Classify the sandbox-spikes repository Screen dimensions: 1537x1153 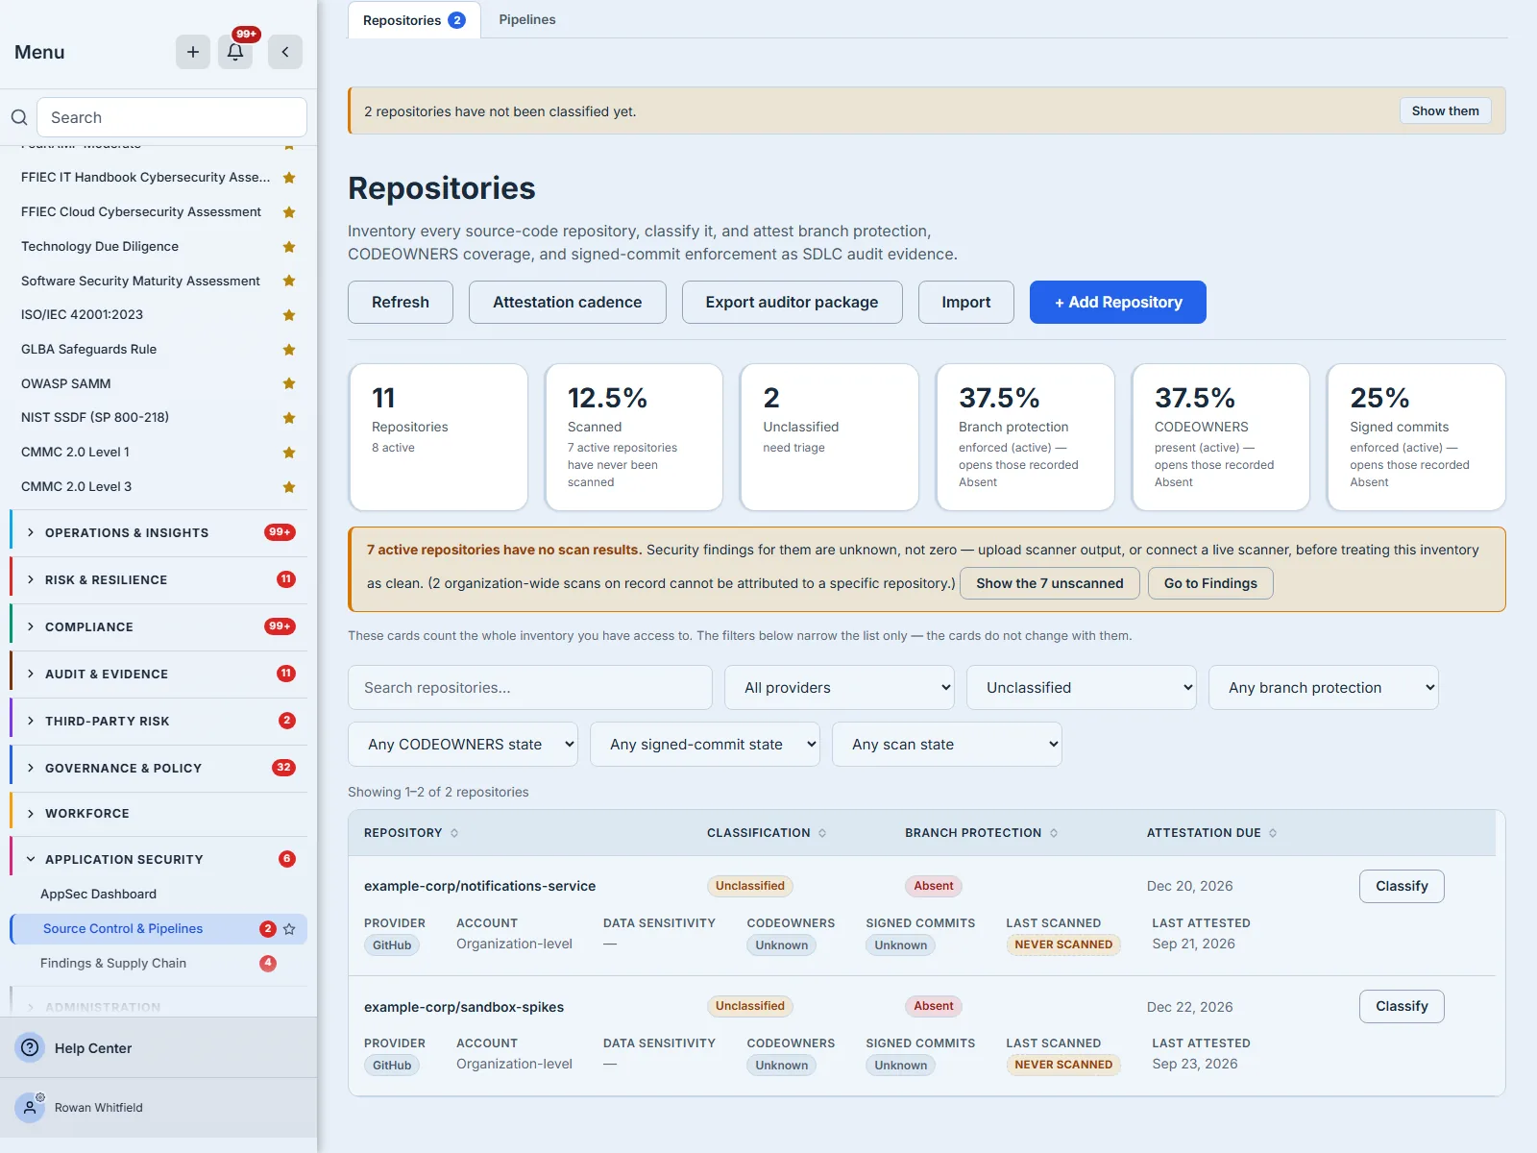(x=1402, y=1006)
